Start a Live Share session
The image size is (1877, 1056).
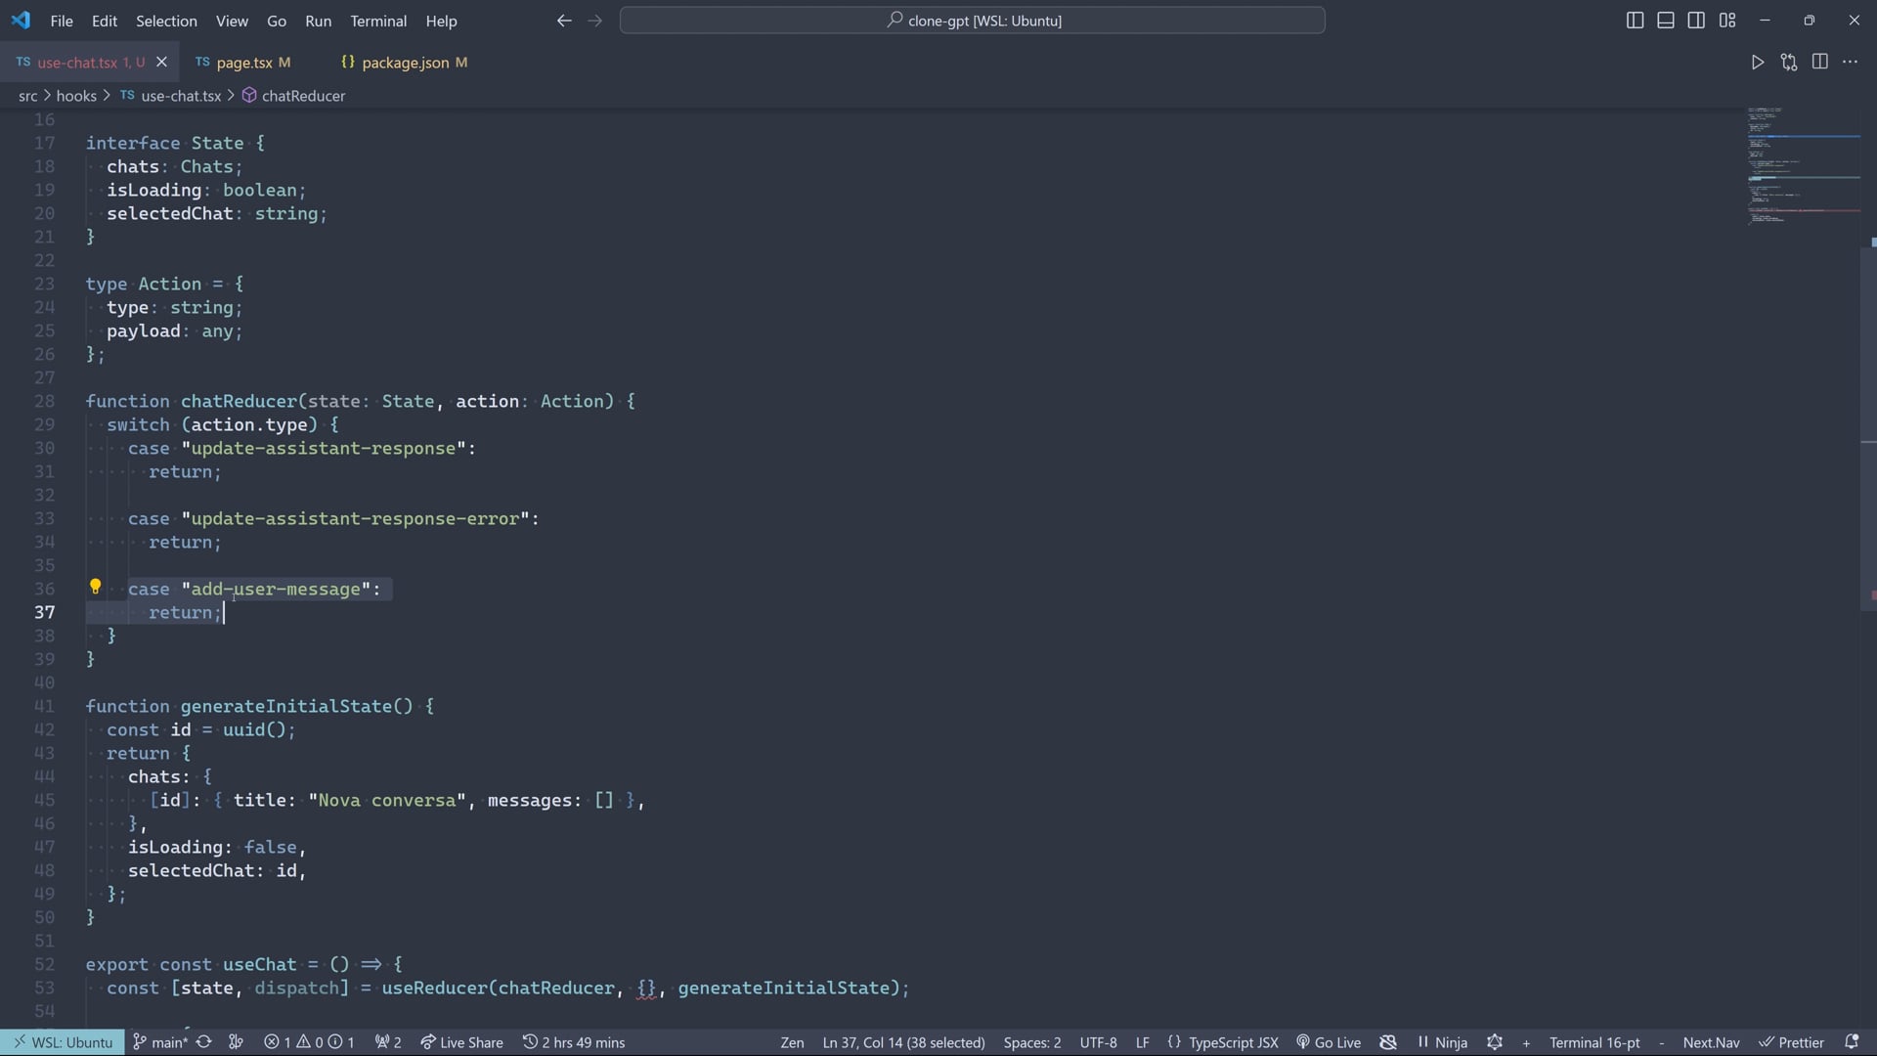click(461, 1042)
